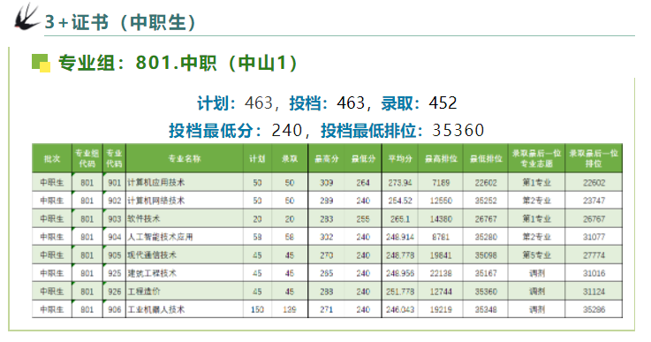Screen dimensions: 651x342
Task: Select the 现代通信技术 major cell
Action: (x=185, y=255)
